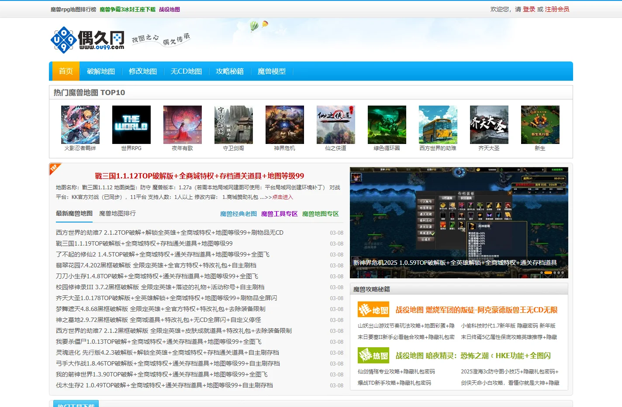Open the 魔兽工具专区 link

pos(280,214)
